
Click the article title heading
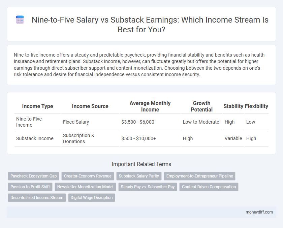pos(150,25)
